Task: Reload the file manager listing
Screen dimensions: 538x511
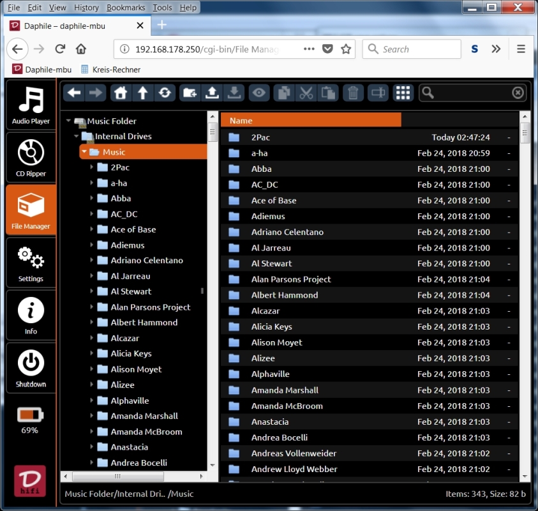Action: pyautogui.click(x=165, y=93)
